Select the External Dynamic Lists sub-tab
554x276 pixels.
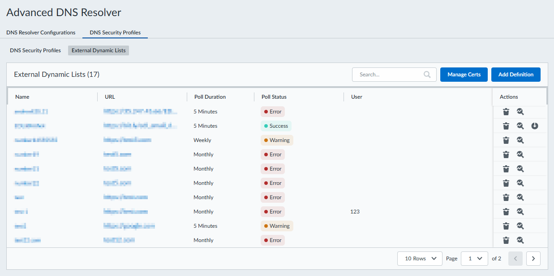coord(99,50)
